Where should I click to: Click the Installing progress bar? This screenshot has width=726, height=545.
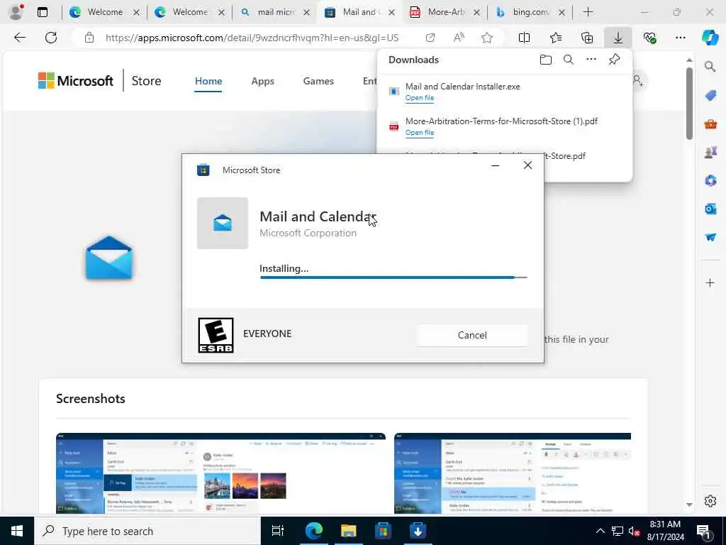tap(393, 277)
